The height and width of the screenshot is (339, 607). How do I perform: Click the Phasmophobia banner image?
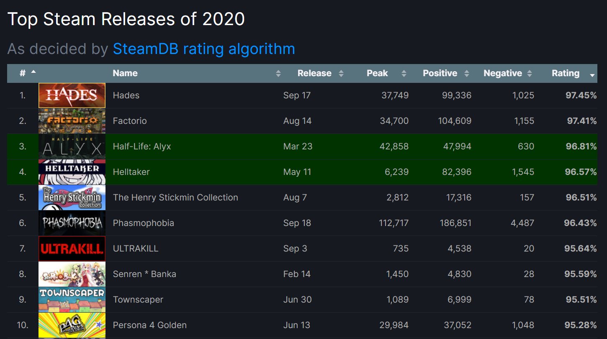point(72,223)
